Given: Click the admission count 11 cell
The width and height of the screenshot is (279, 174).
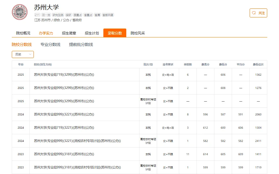Looking at the screenshot, I should (x=188, y=154).
